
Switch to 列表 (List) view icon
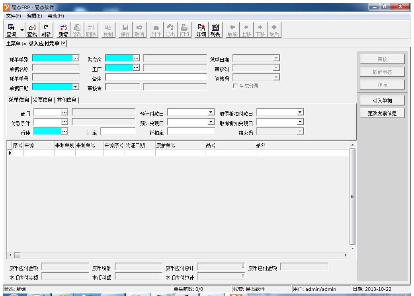coord(215,30)
